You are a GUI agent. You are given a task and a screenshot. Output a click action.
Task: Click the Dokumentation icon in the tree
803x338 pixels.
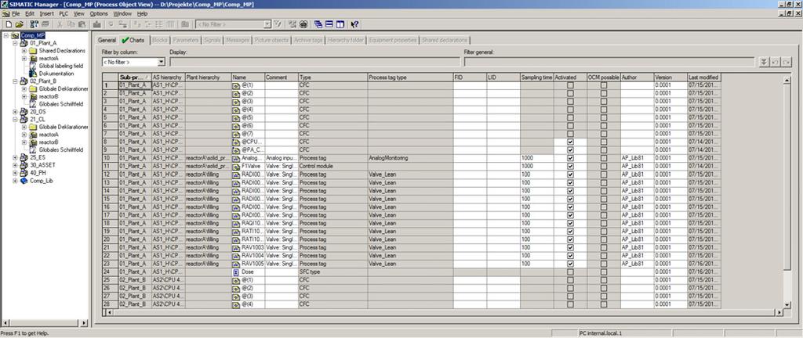click(x=33, y=74)
